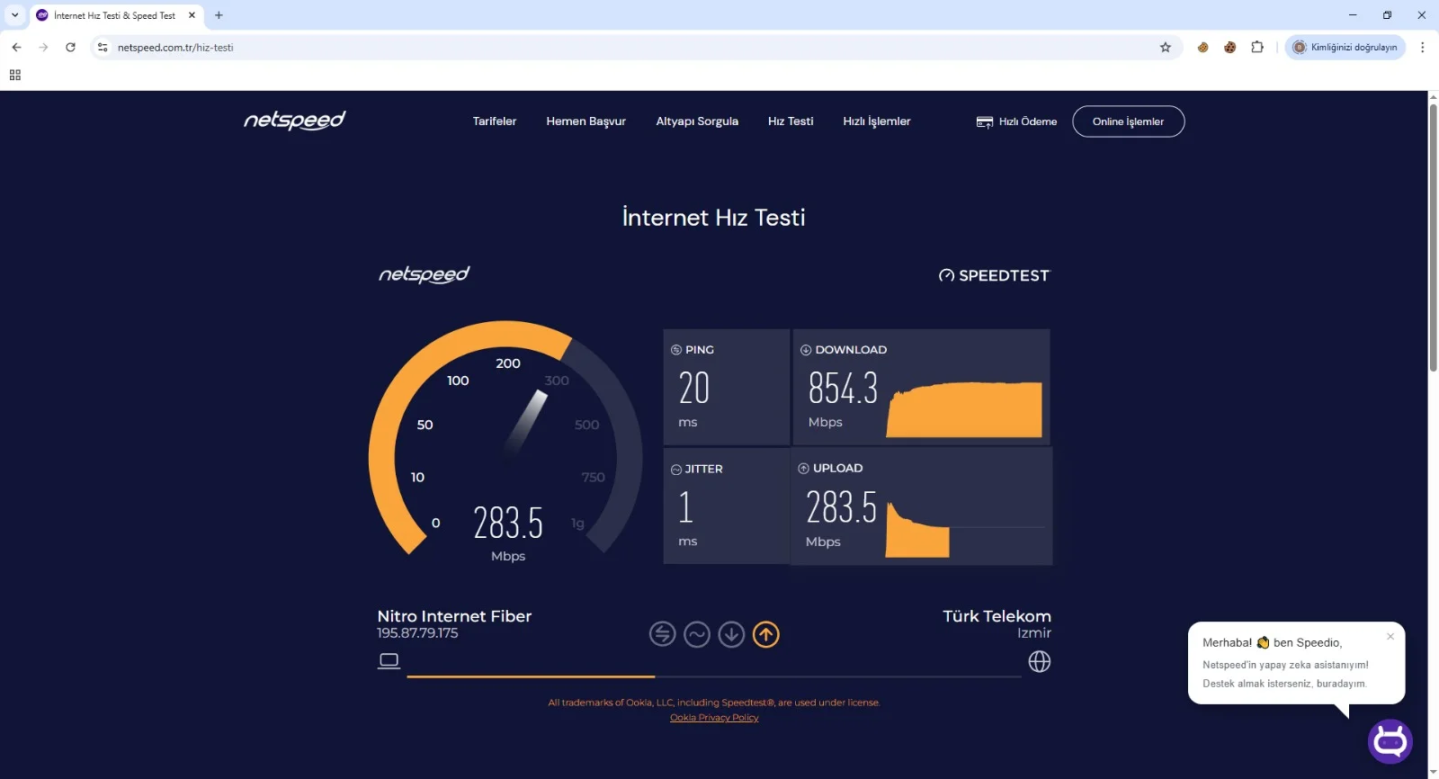Open the apps grid in bookmarks bar
This screenshot has width=1439, height=779.
15,76
